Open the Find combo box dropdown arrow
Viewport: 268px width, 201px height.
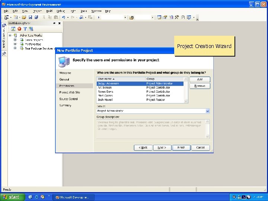[152, 17]
